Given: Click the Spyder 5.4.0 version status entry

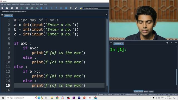Looking at the screenshot, I should [102, 94].
